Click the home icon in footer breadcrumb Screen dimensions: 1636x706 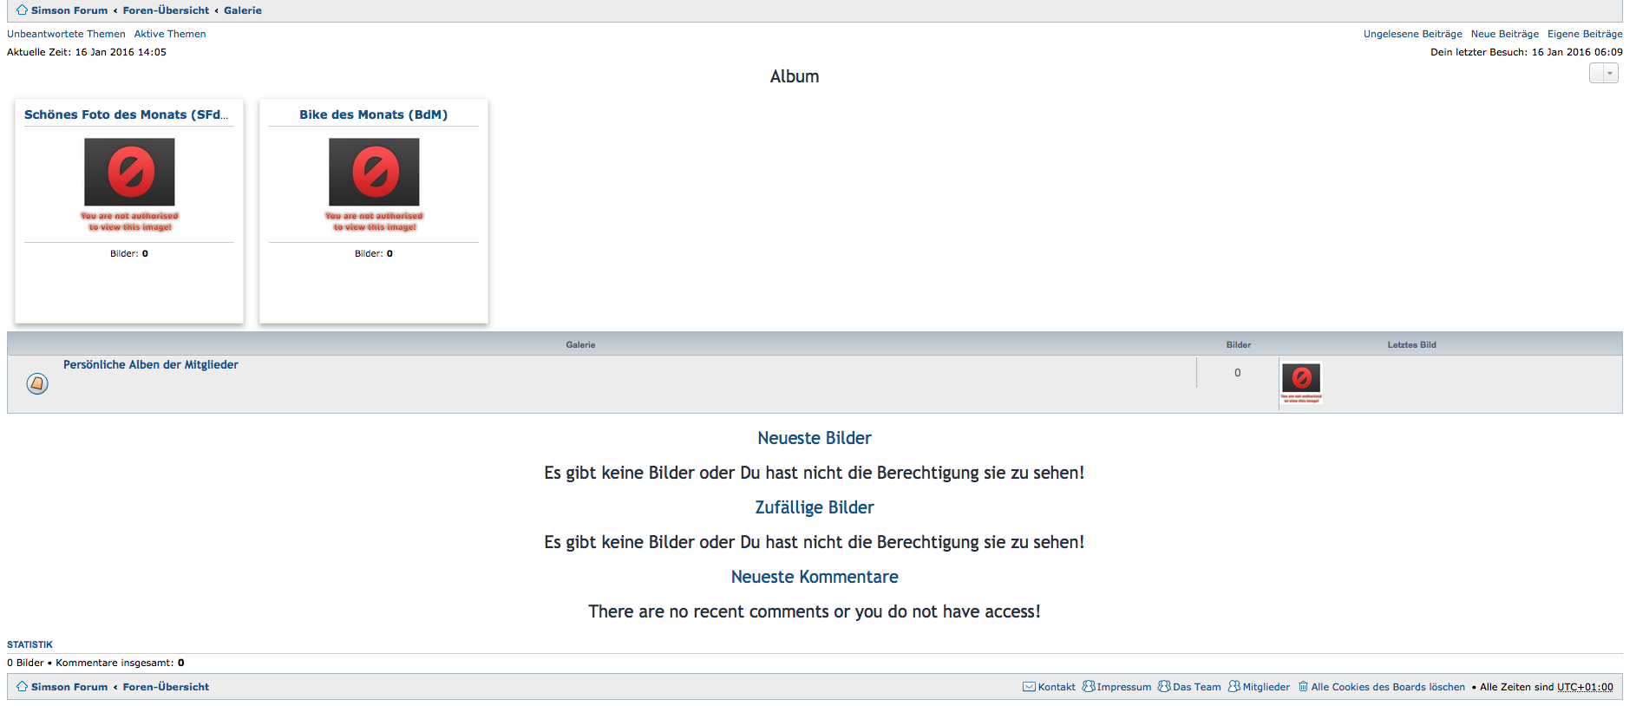[x=22, y=687]
